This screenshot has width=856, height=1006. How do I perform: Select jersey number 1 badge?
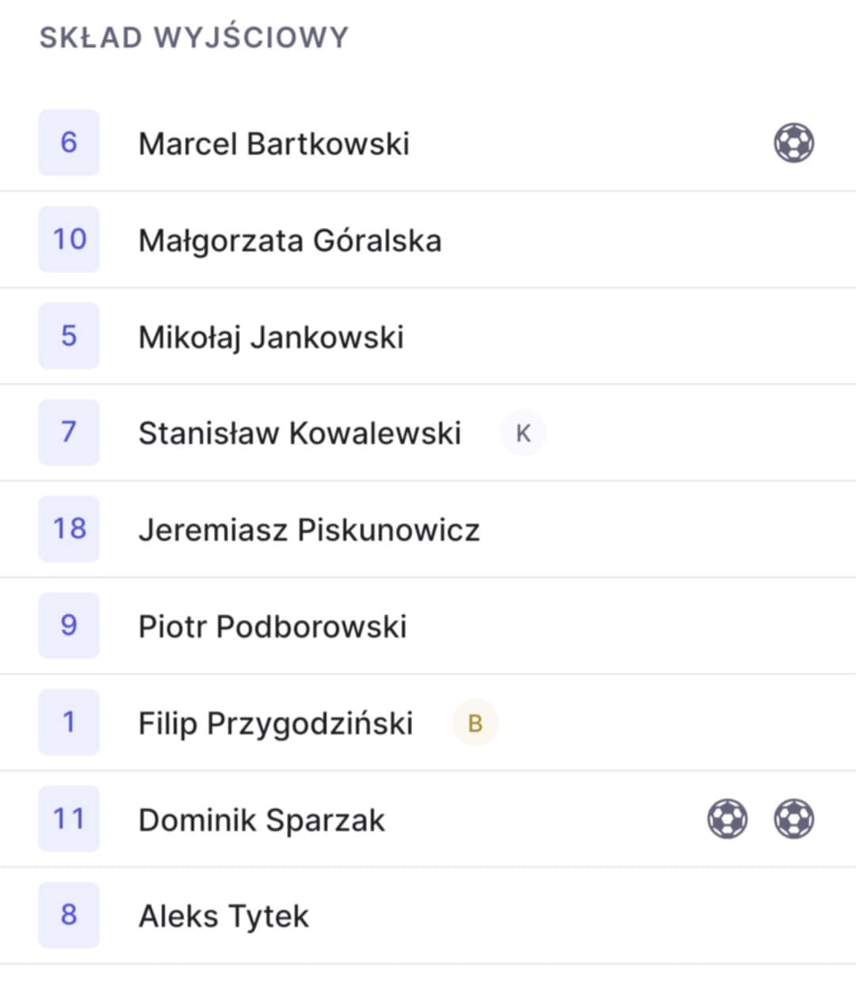tap(69, 722)
